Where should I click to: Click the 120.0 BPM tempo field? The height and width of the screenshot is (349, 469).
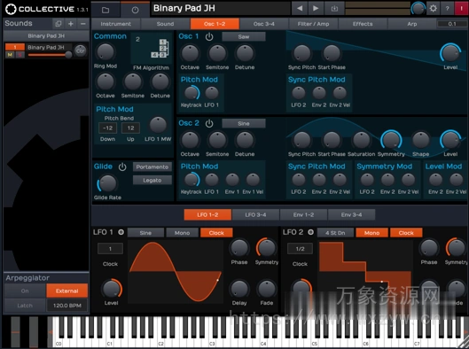click(67, 306)
